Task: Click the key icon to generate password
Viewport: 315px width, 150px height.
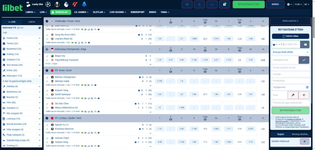Action: click(293, 95)
